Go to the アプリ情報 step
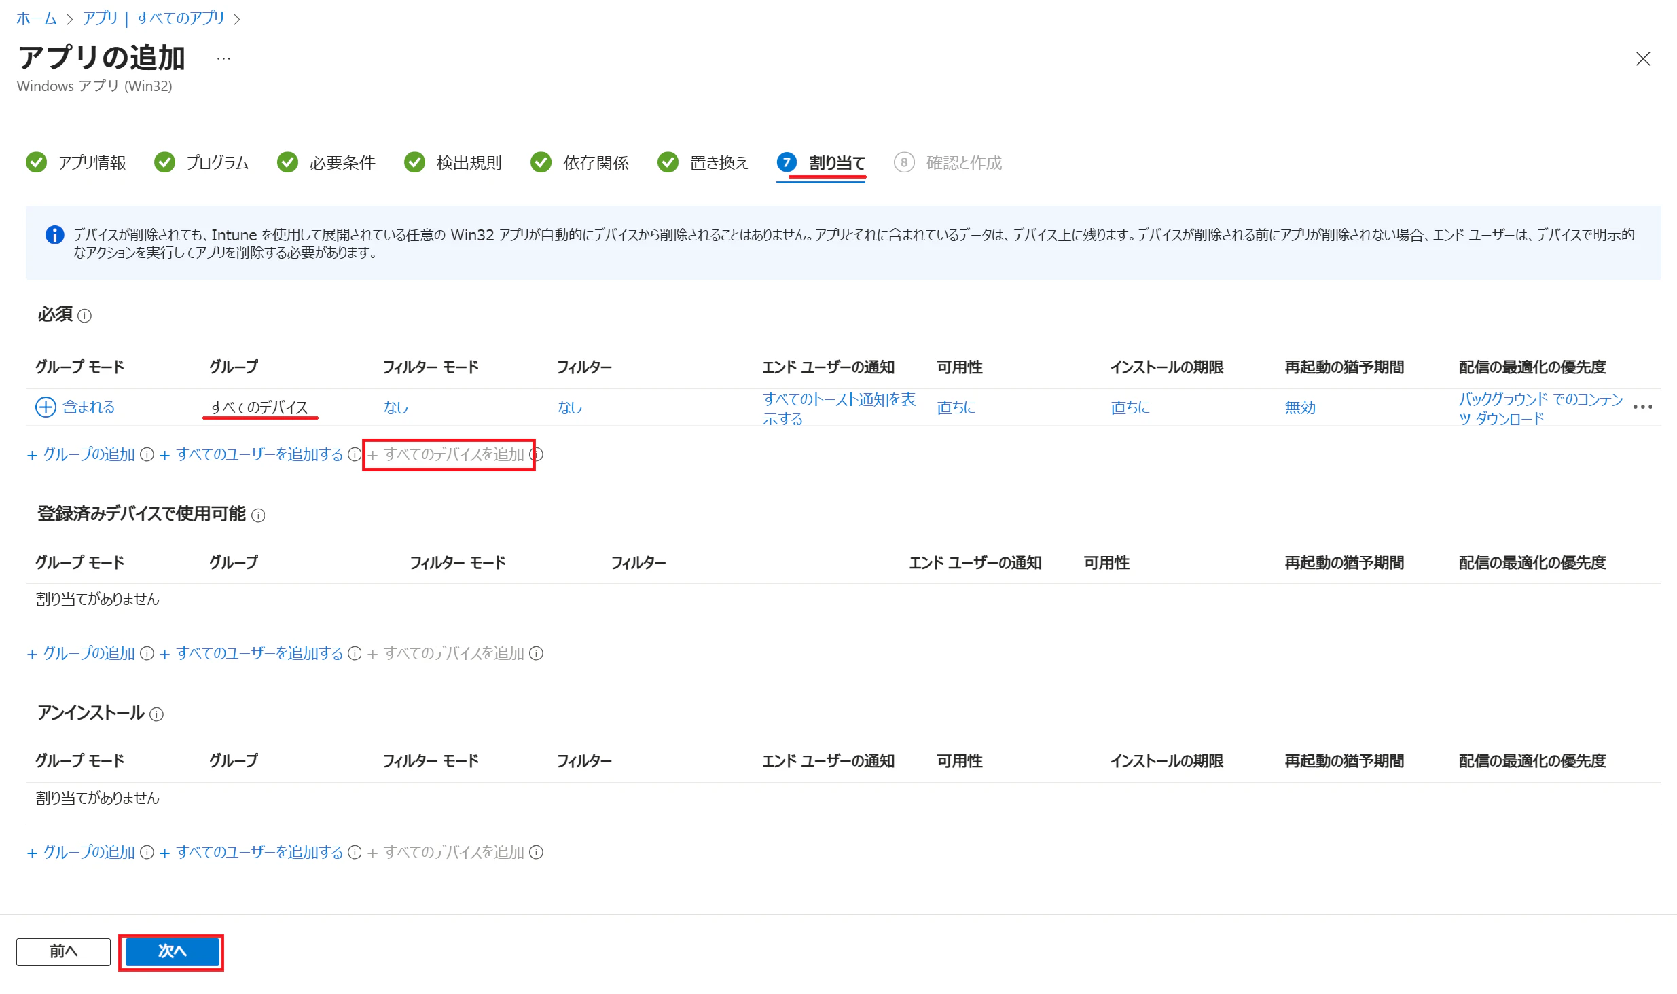The image size is (1677, 994). pos(76,163)
